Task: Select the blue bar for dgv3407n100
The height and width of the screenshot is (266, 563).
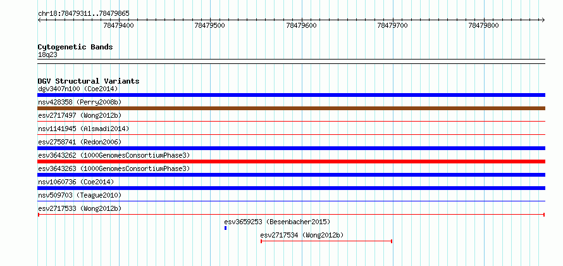Action: 291,95
